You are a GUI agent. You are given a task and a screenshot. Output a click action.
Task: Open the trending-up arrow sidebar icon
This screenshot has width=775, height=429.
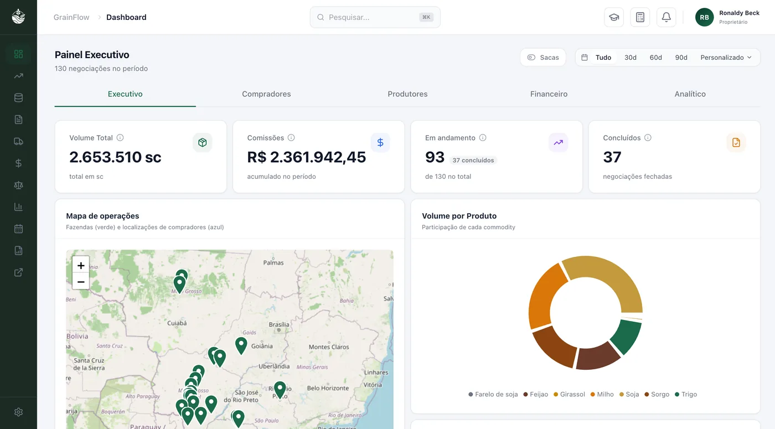[x=18, y=76]
